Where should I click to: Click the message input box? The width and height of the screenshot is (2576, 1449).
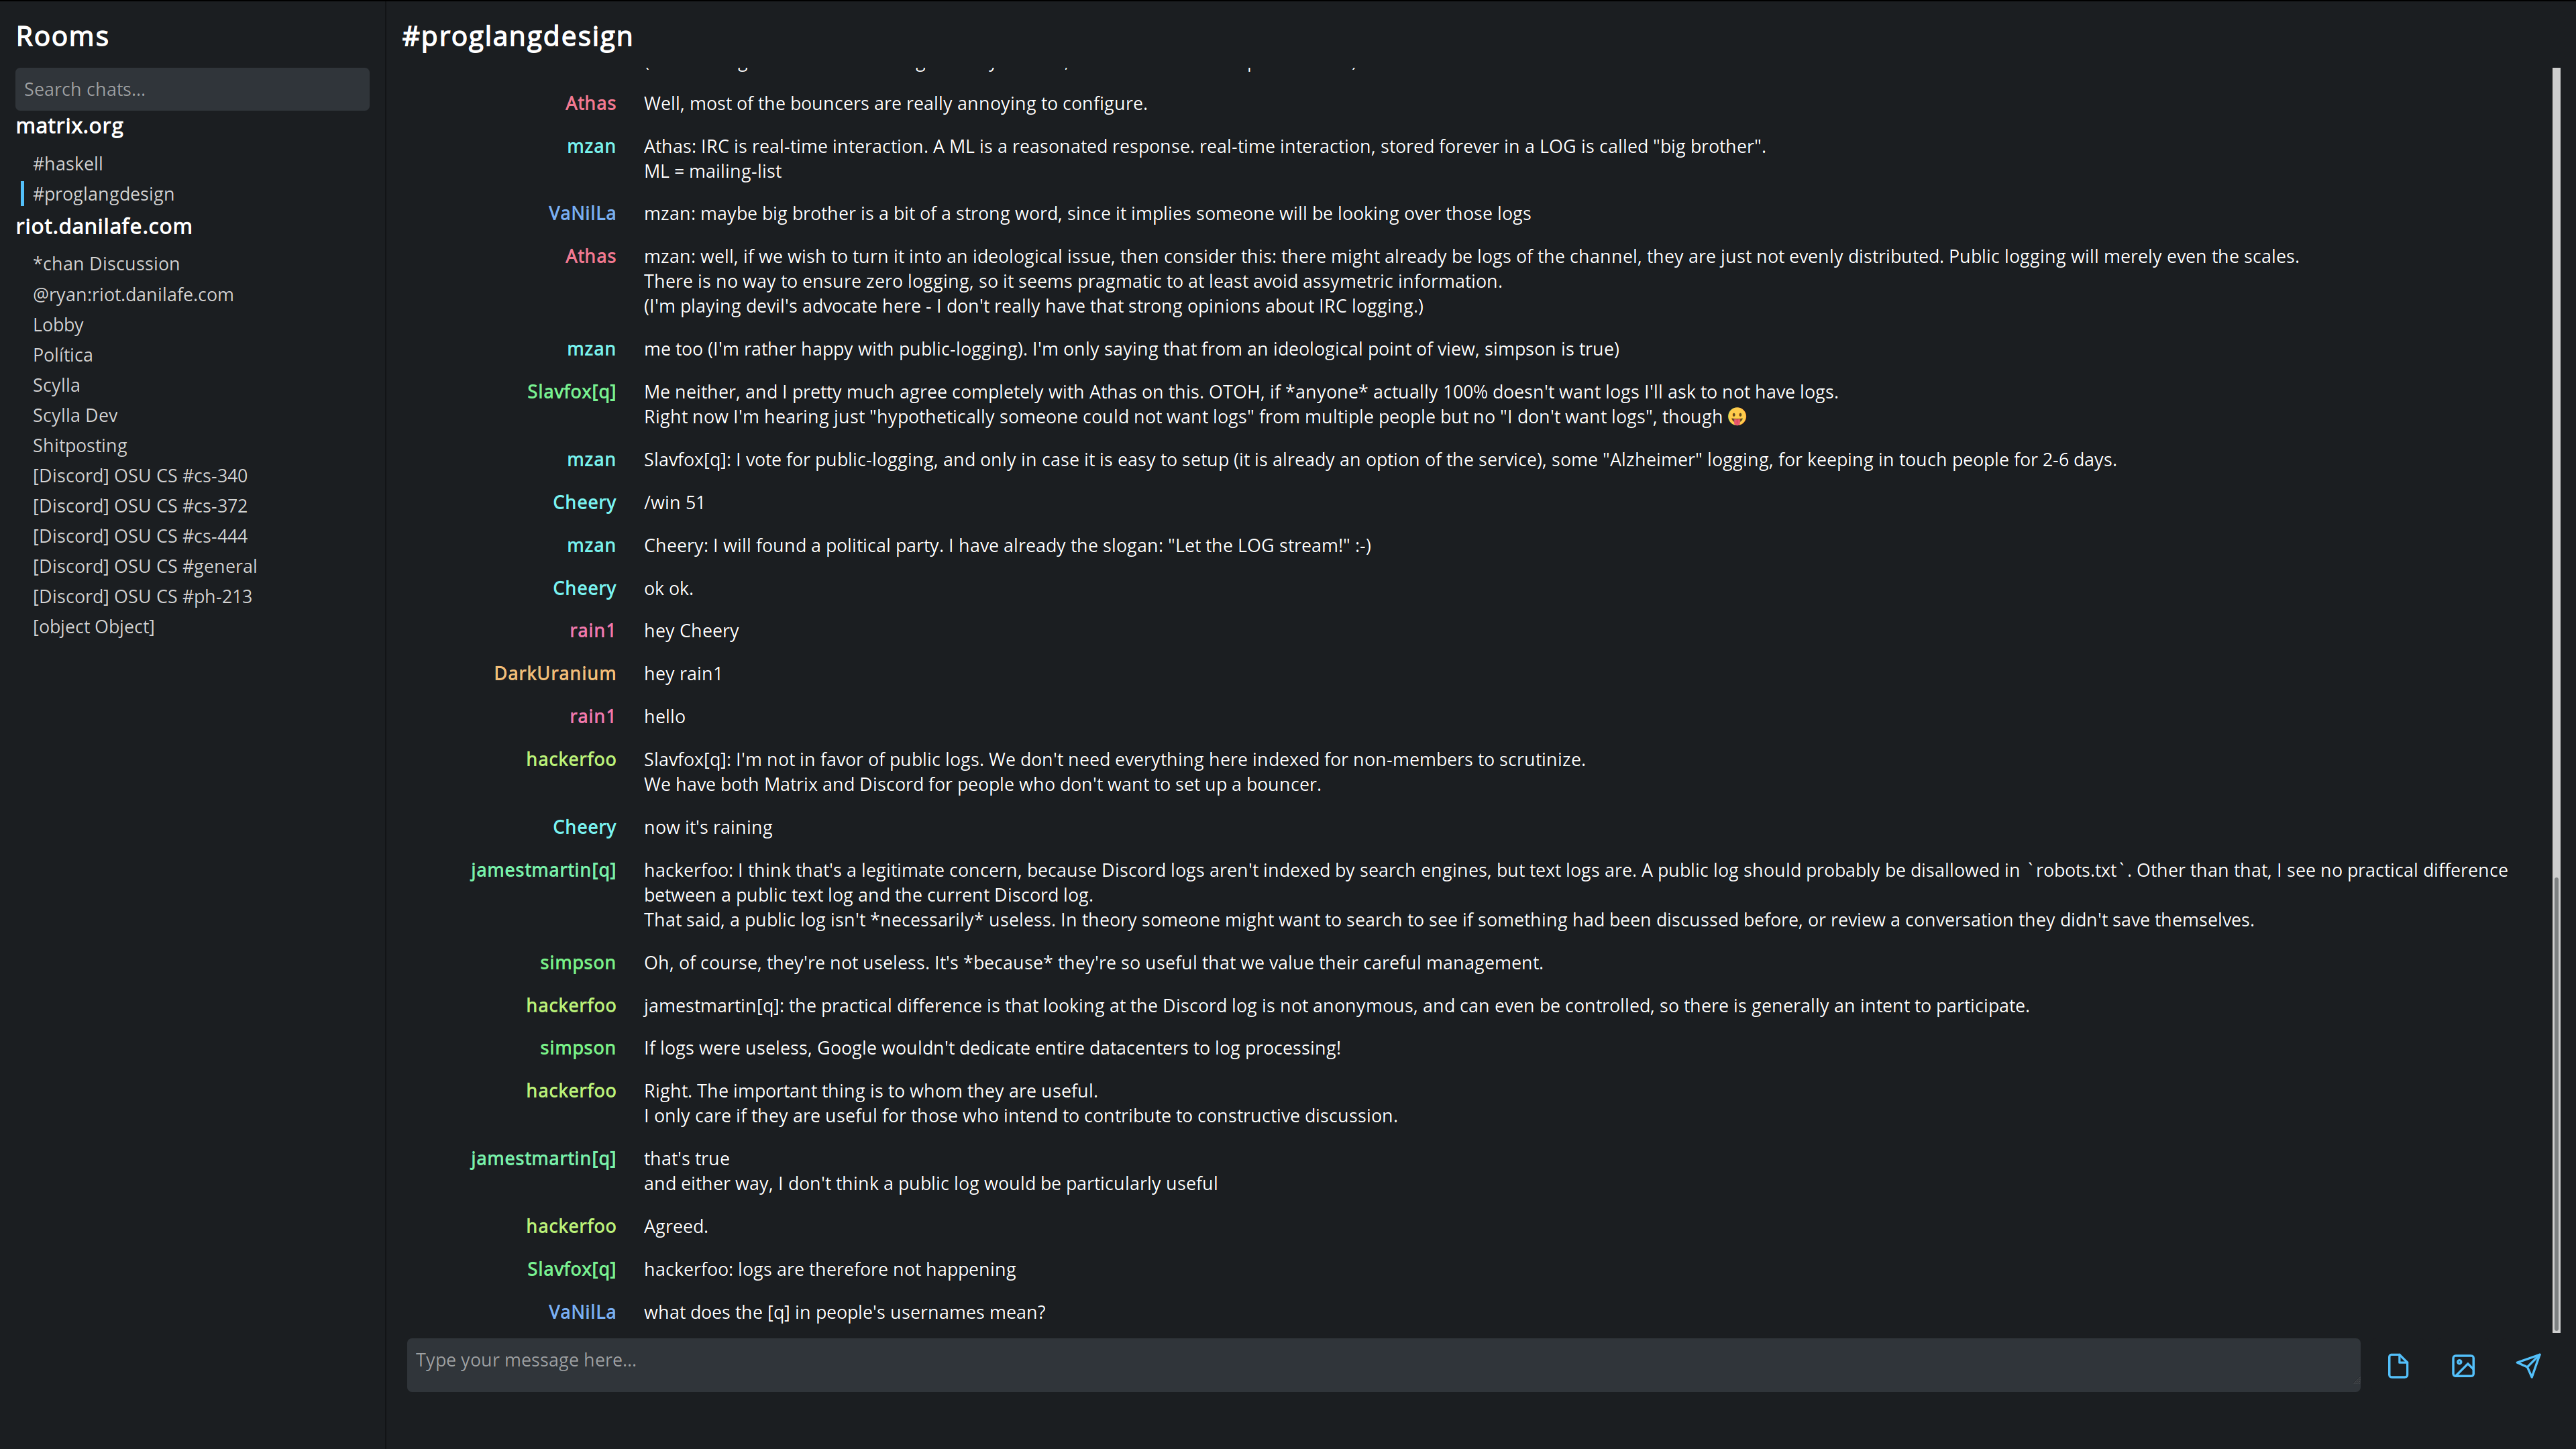tap(1383, 1364)
